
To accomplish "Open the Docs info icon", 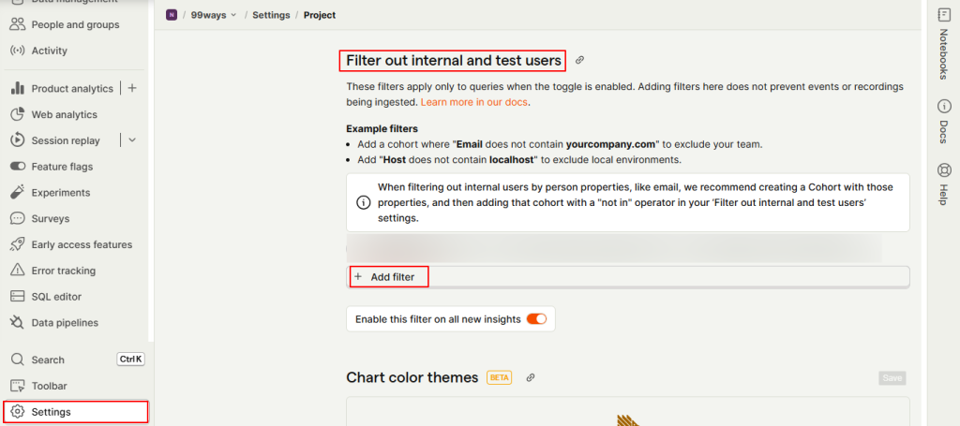I will [x=943, y=107].
